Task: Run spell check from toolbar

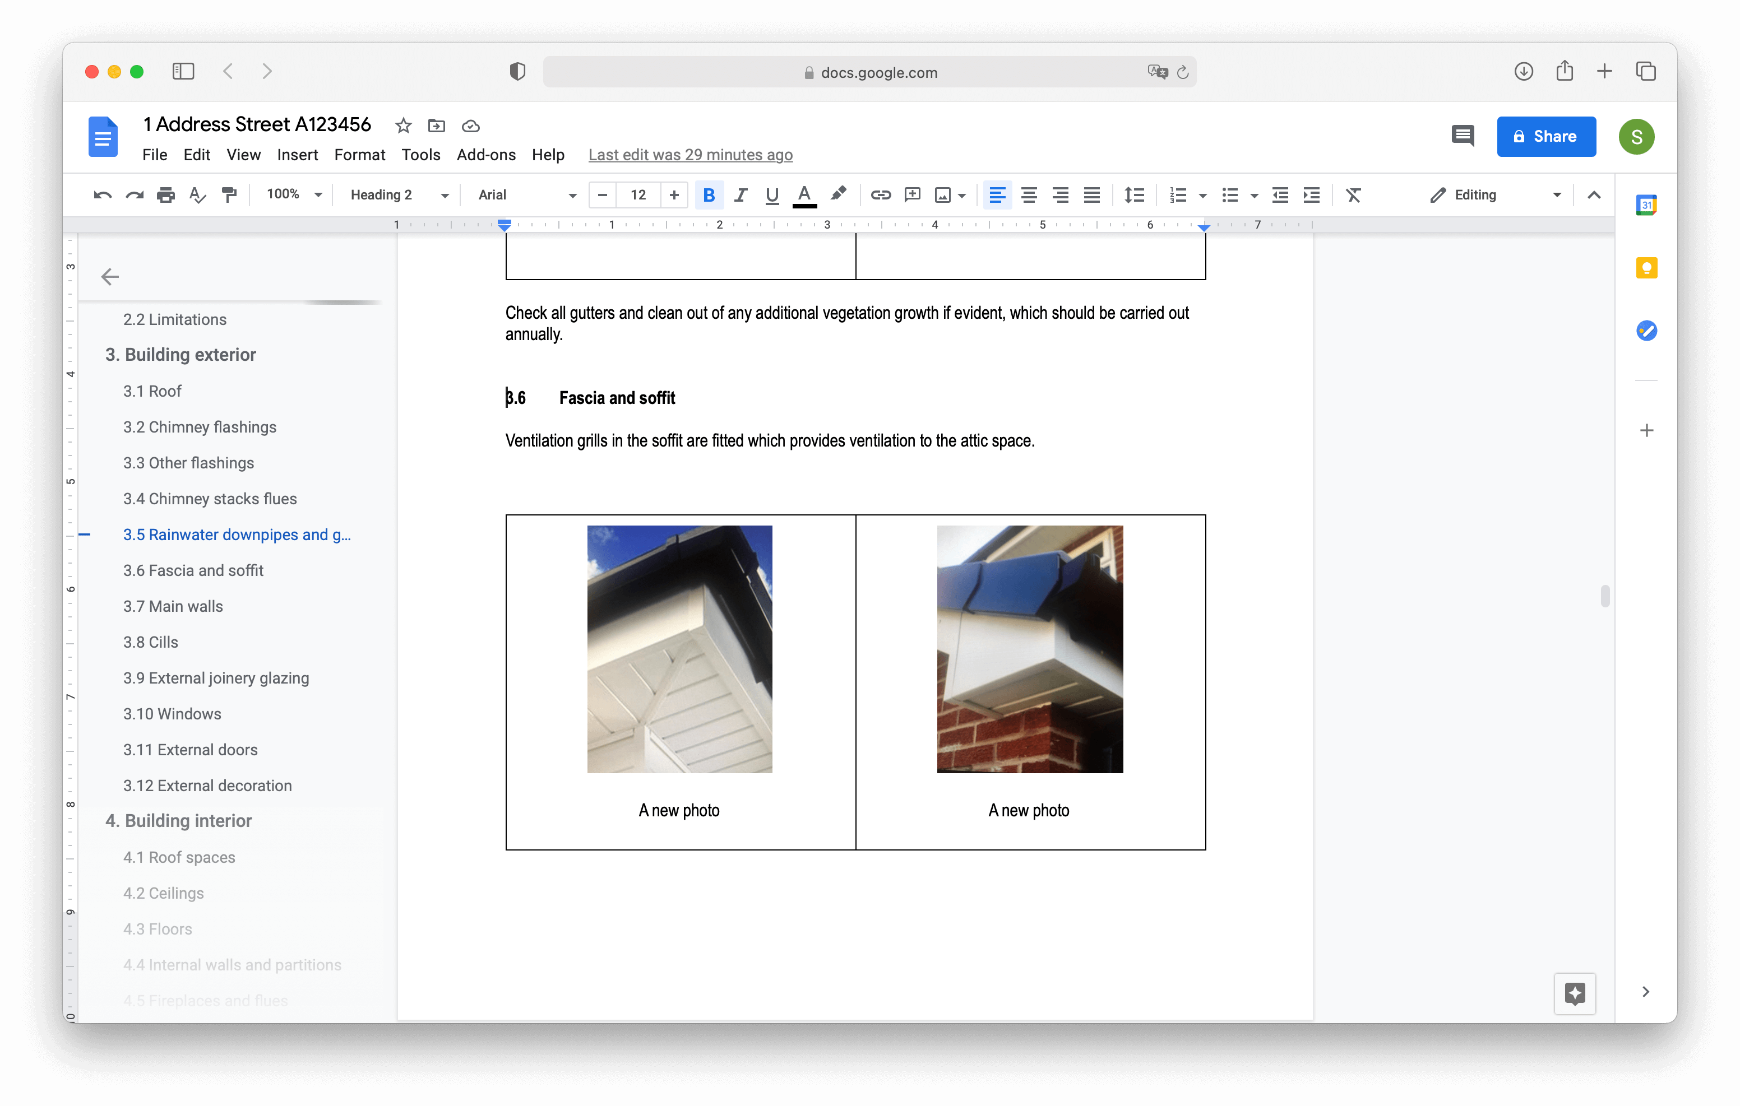Action: pos(197,195)
